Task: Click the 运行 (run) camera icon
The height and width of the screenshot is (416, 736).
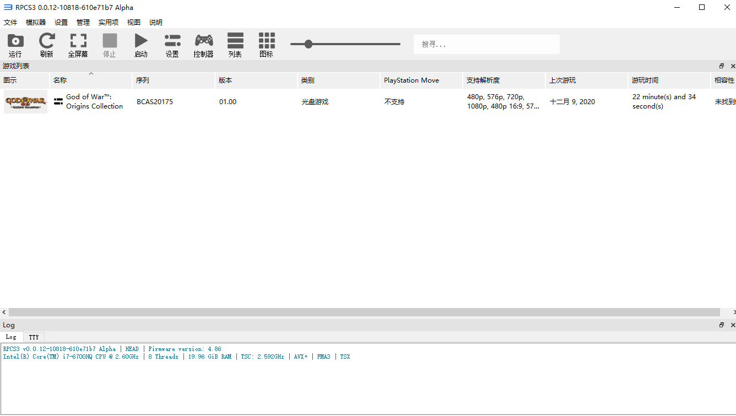Action: tap(15, 41)
